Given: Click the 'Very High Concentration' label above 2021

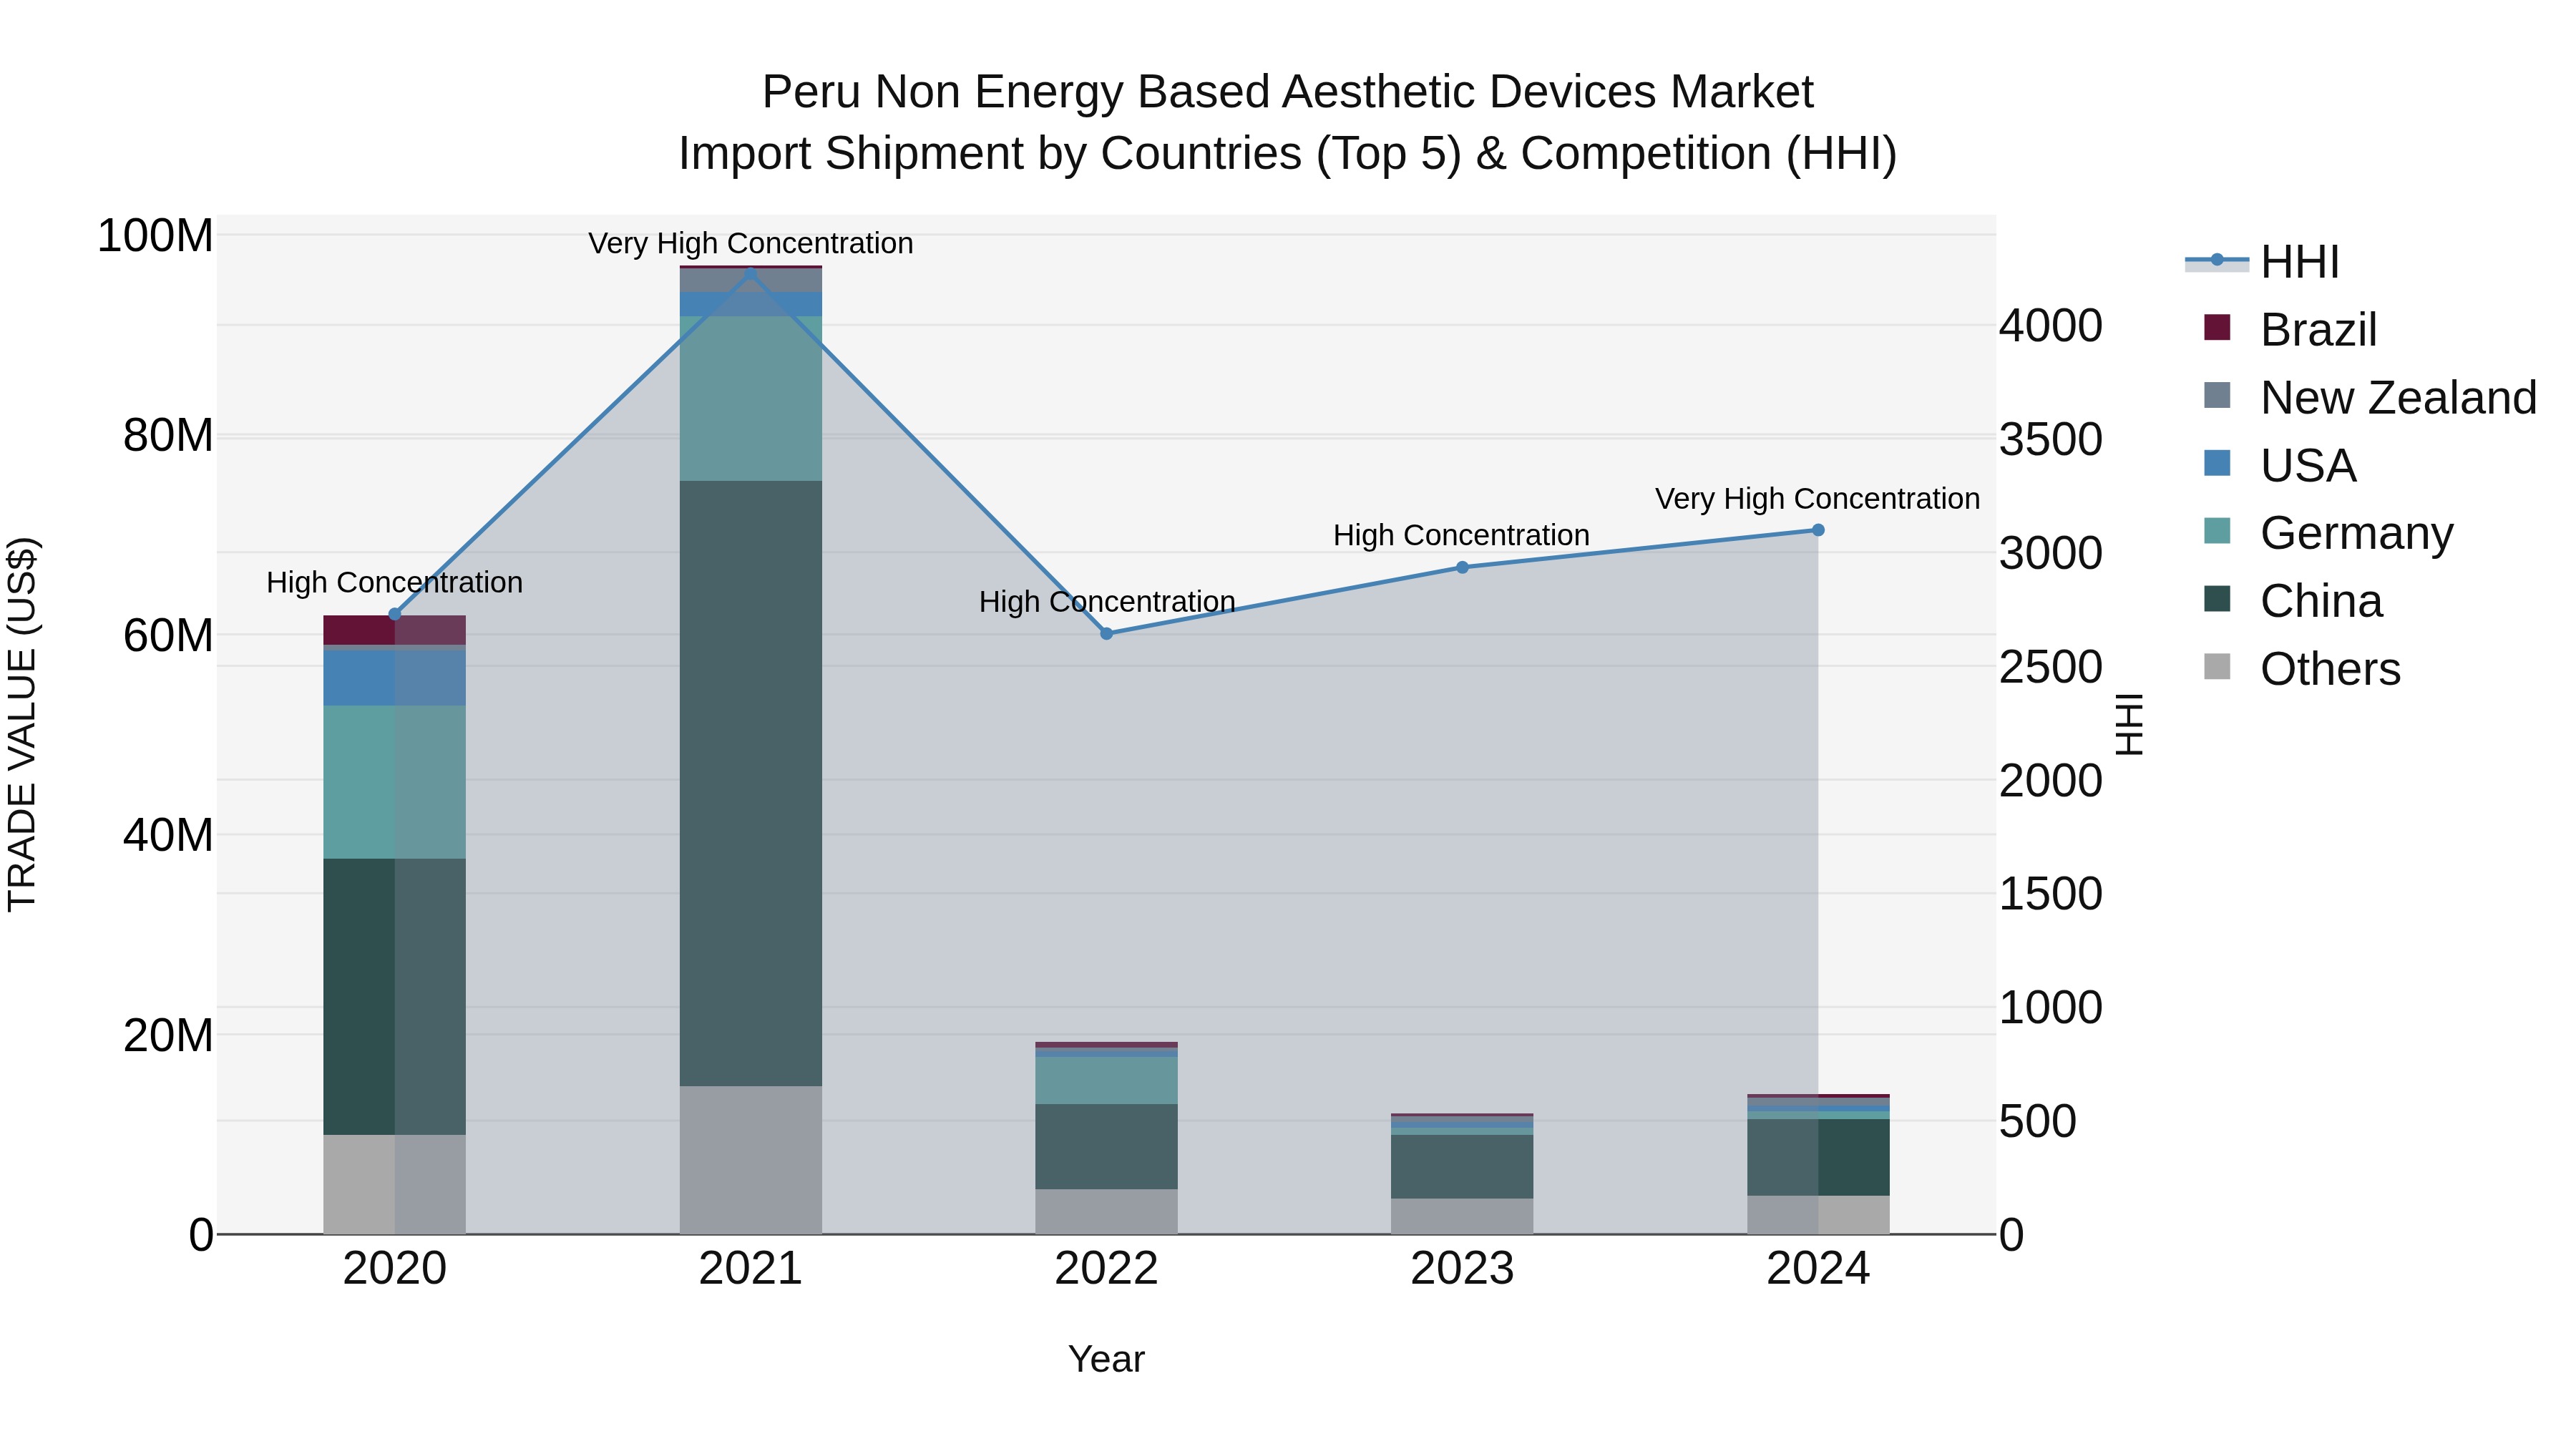Looking at the screenshot, I should [751, 243].
